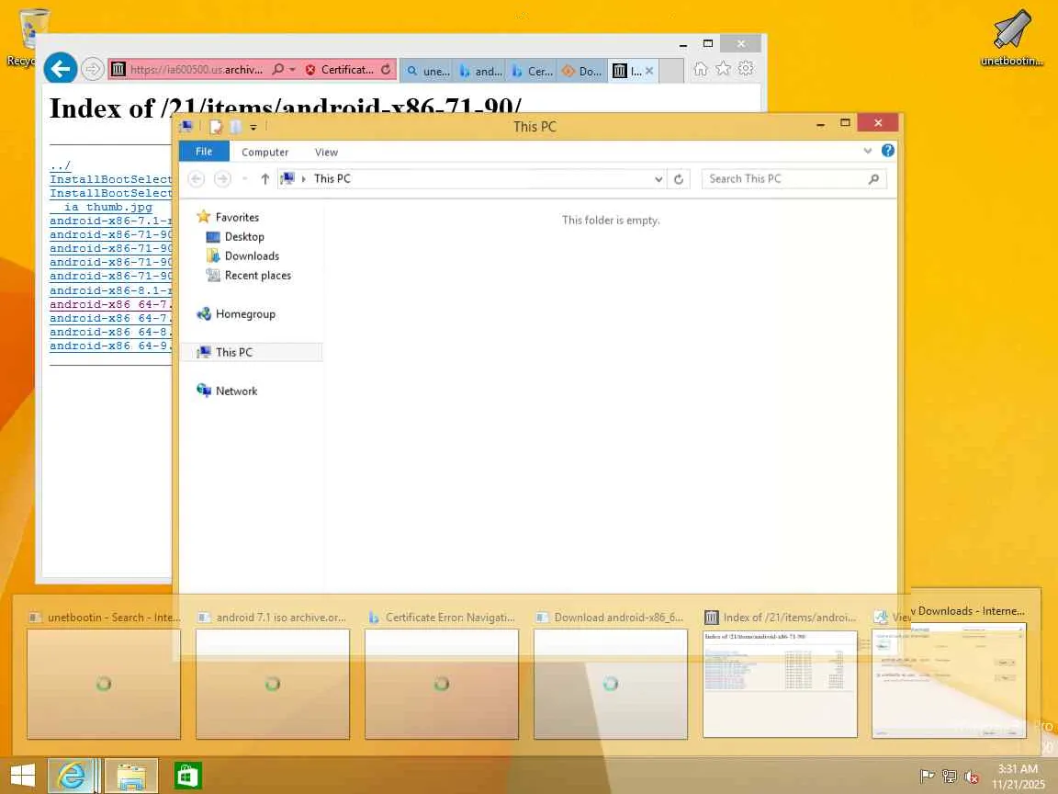Open unetbootin desktop shortcut
This screenshot has width=1058, height=794.
[1012, 37]
